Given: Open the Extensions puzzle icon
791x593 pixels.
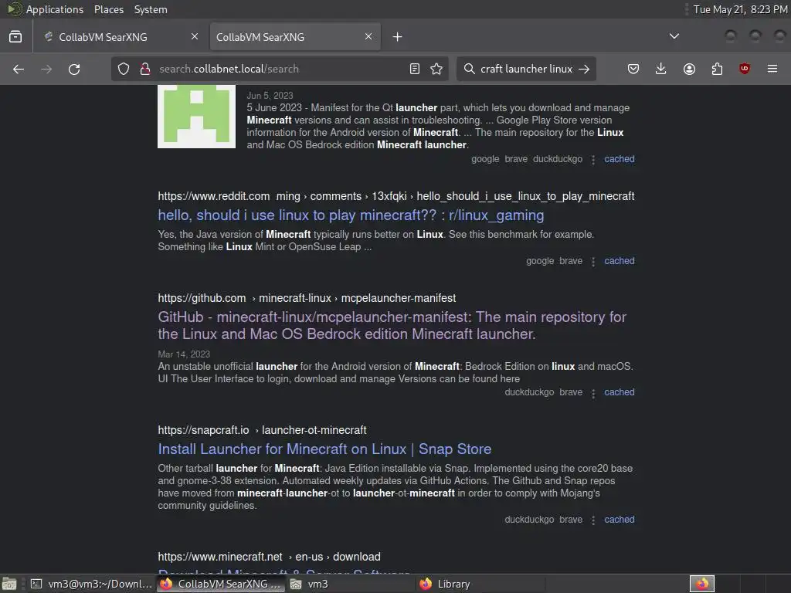Looking at the screenshot, I should pyautogui.click(x=717, y=69).
